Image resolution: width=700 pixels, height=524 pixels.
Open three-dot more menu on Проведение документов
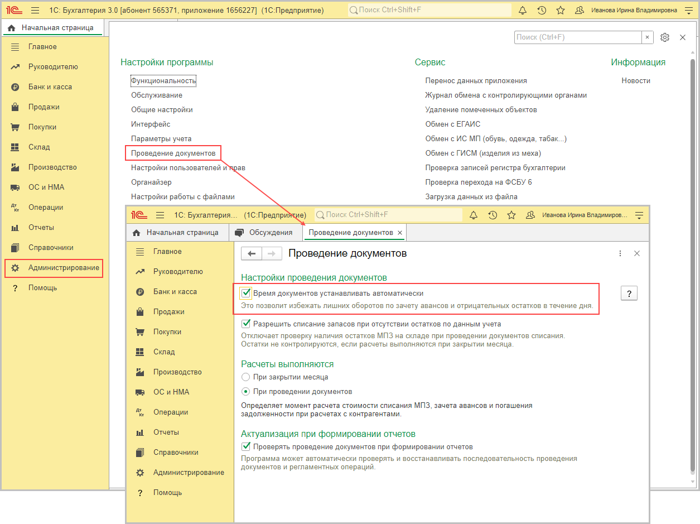click(x=620, y=253)
